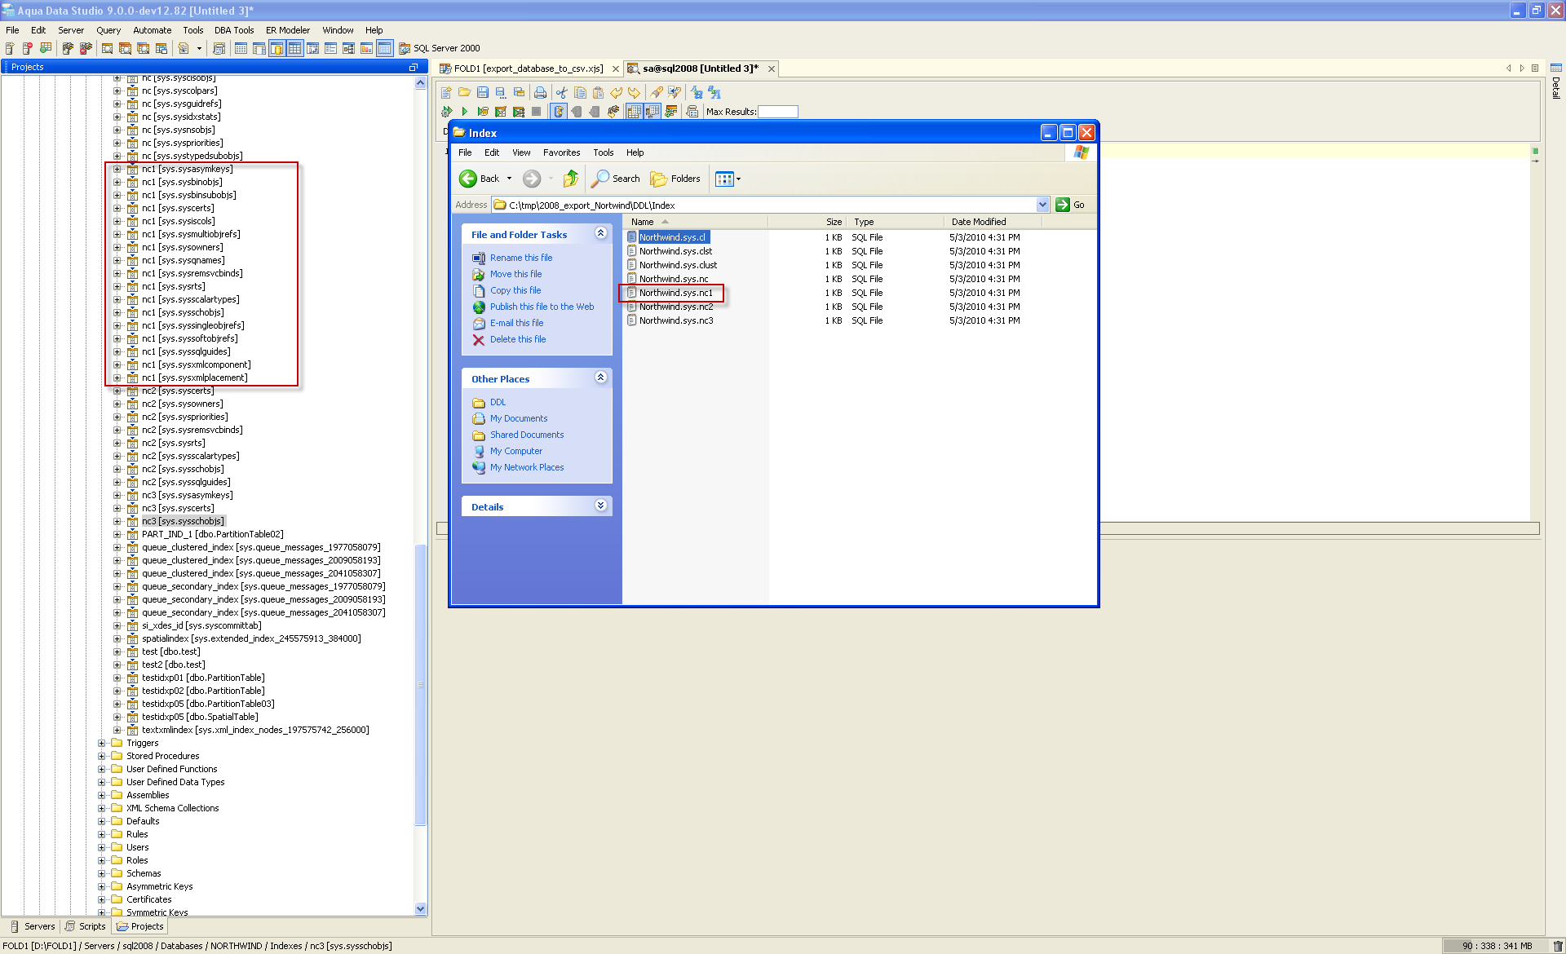Image resolution: width=1566 pixels, height=954 pixels.
Task: Print the script using the Print icon
Action: coord(541,92)
